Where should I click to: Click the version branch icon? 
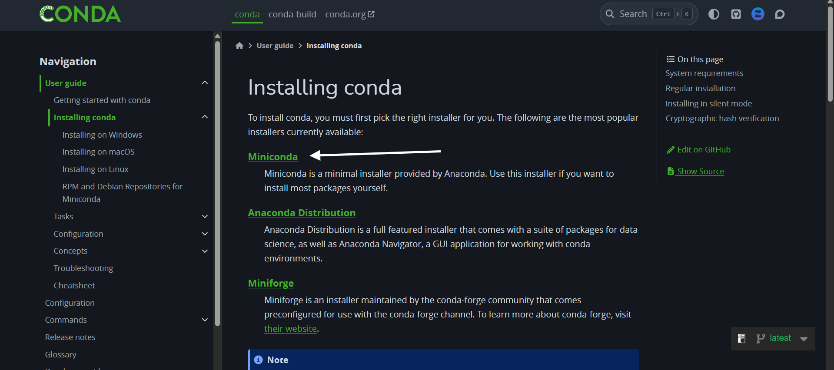[x=761, y=338]
